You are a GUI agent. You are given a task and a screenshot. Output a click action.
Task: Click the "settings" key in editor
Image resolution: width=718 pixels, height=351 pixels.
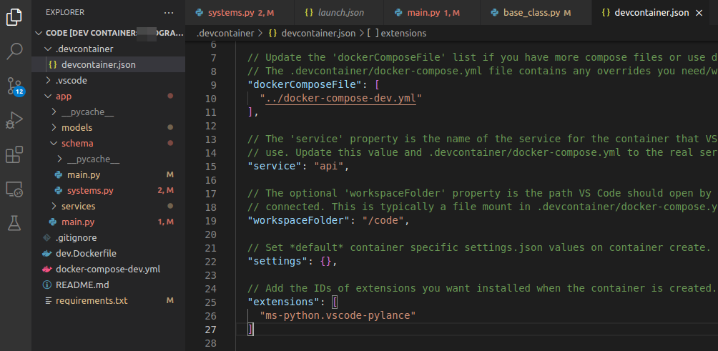pyautogui.click(x=278, y=262)
